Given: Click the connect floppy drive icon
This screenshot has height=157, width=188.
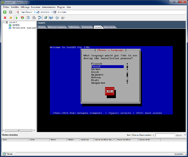Looking at the screenshot, I should 51,18.
